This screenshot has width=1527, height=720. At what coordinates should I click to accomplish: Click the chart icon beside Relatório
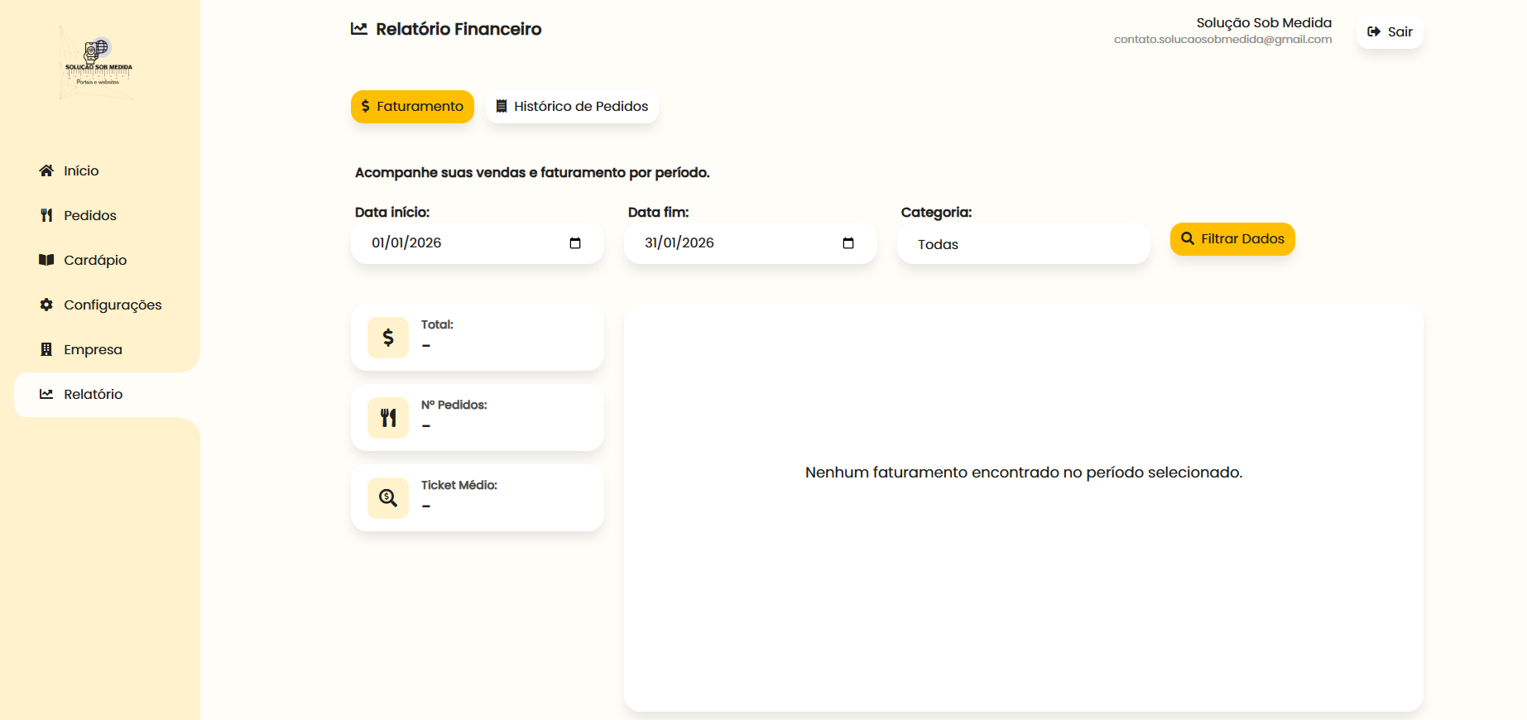(x=46, y=394)
